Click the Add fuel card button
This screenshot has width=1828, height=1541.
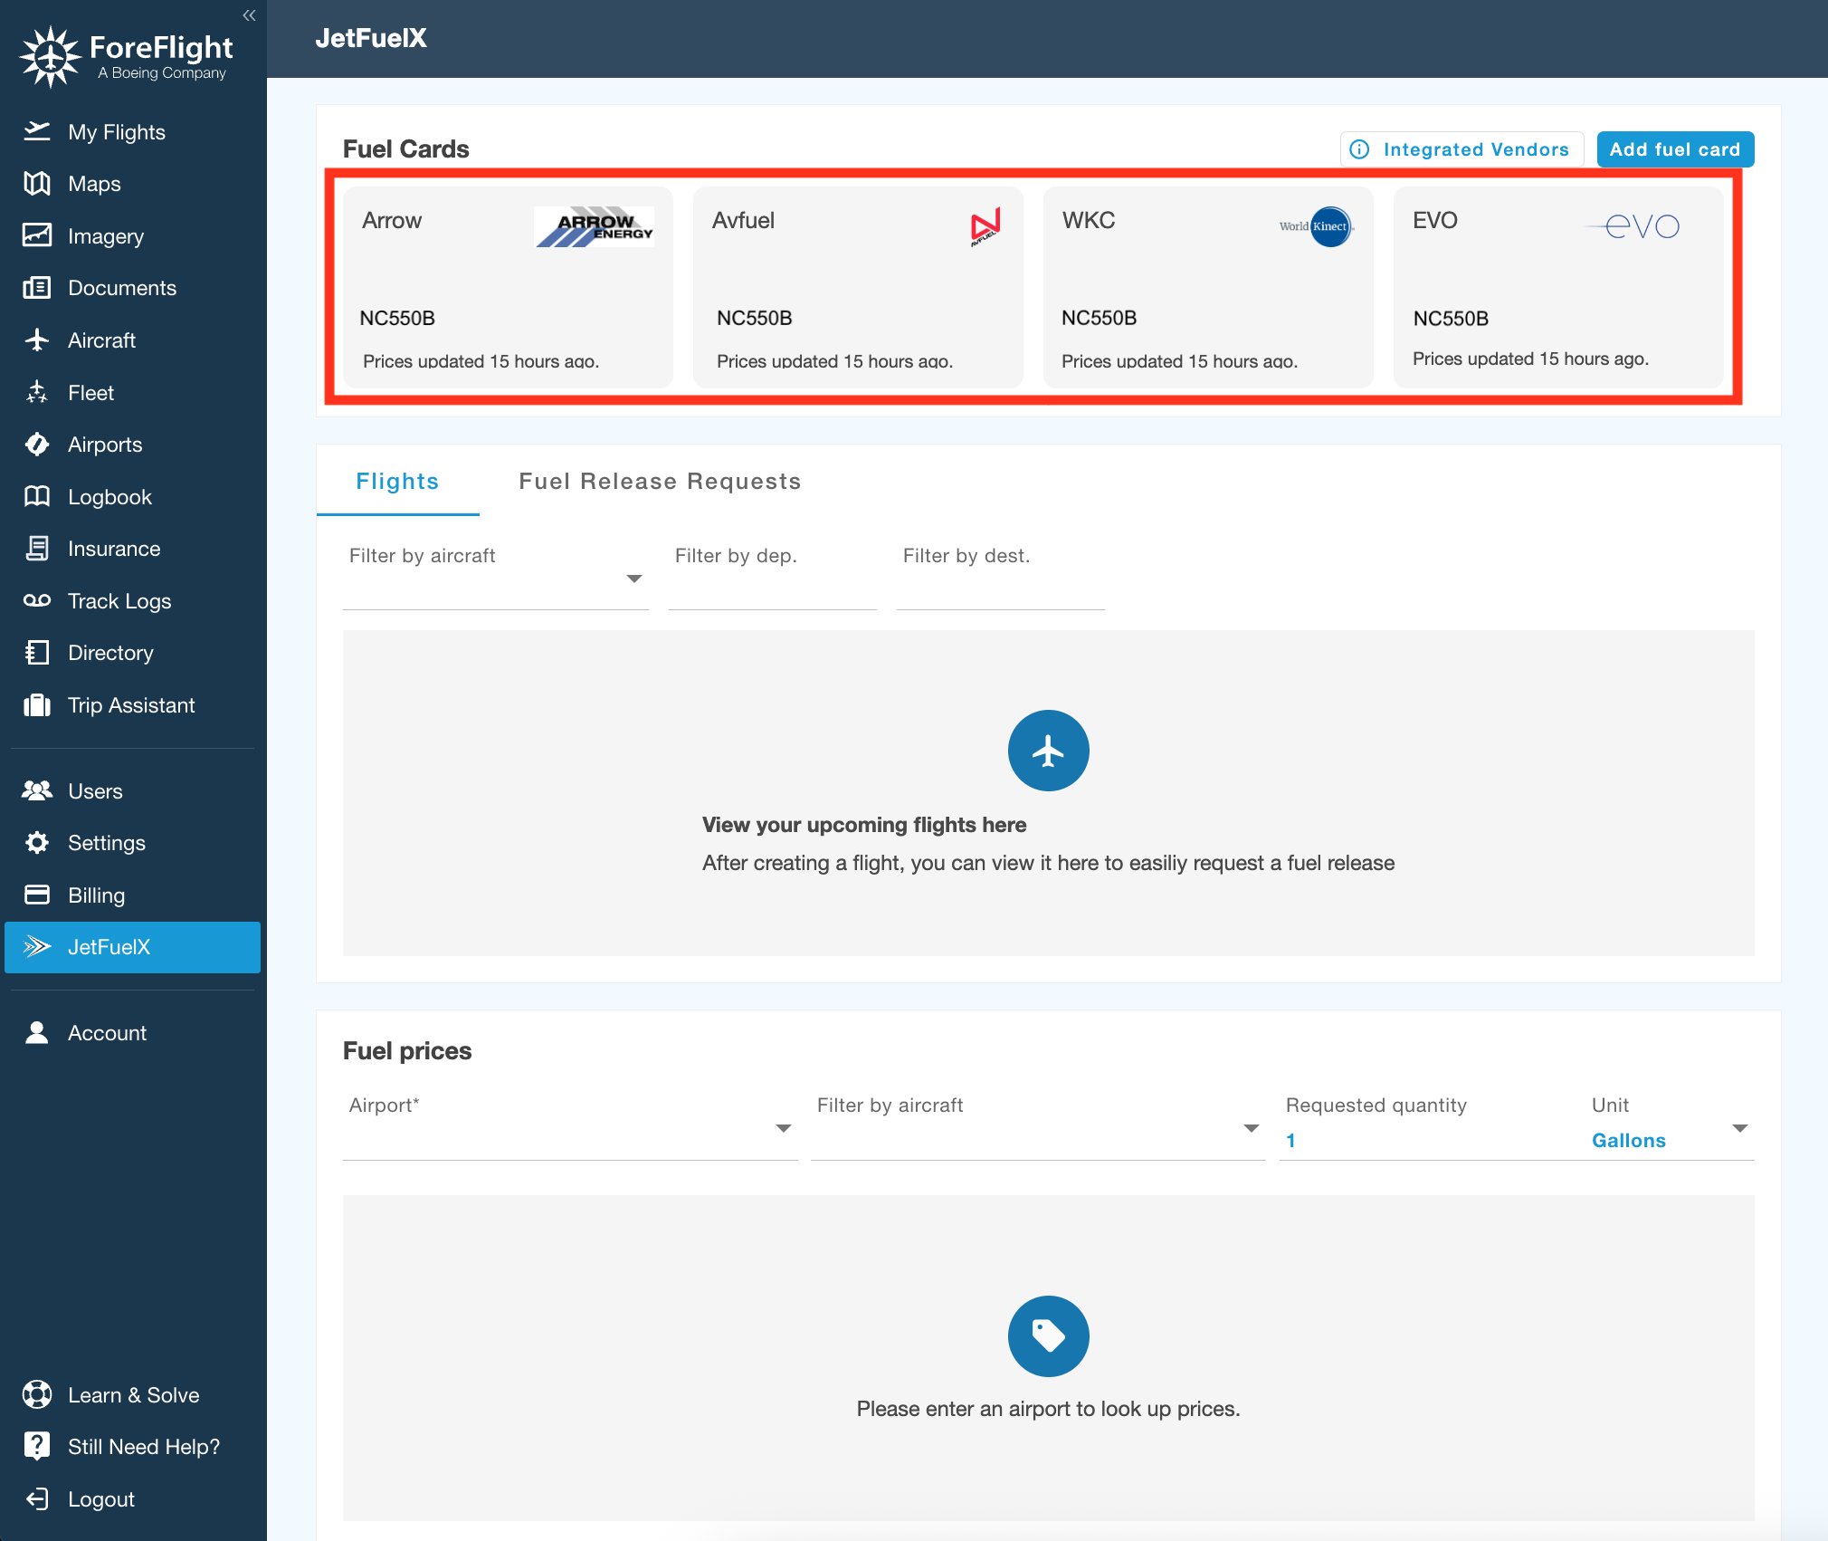coord(1675,149)
